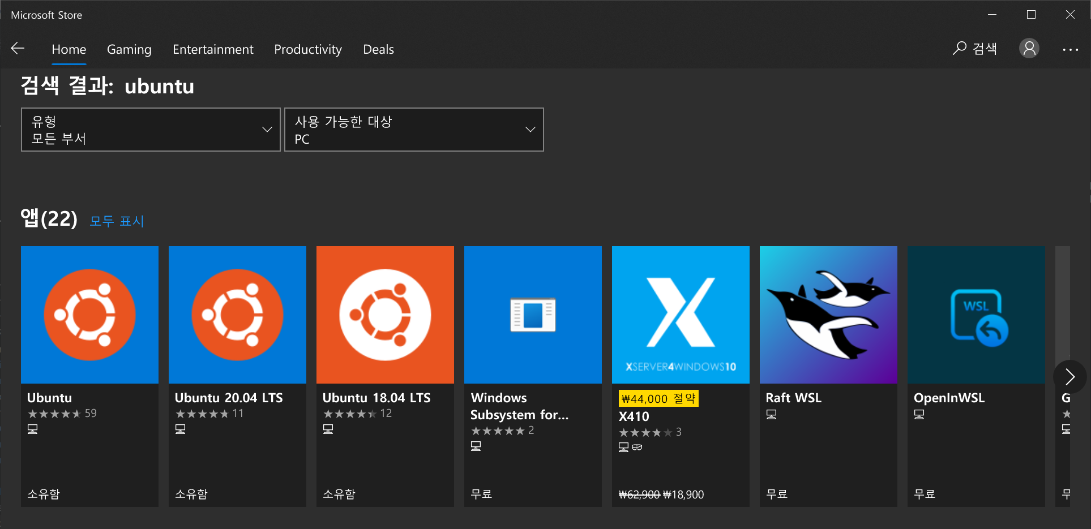
Task: Click Windows Subsystem for... title
Action: 520,406
